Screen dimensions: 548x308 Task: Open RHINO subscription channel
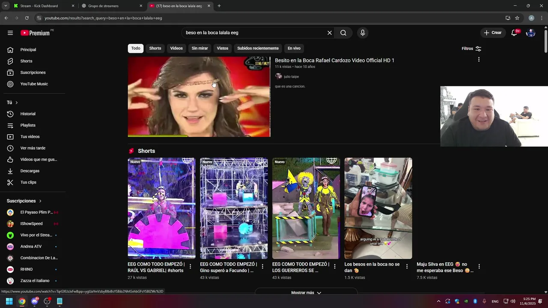tap(33, 269)
